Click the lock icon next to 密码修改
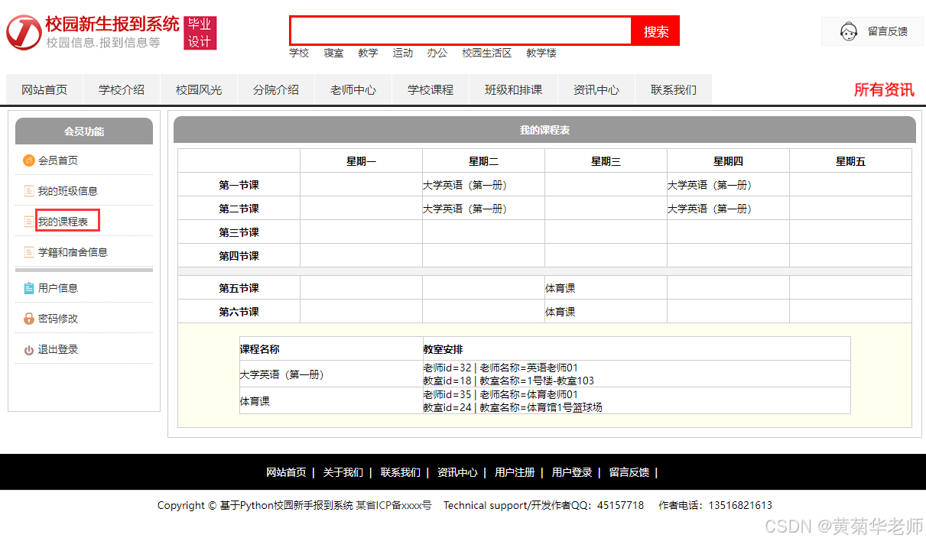 click(29, 319)
